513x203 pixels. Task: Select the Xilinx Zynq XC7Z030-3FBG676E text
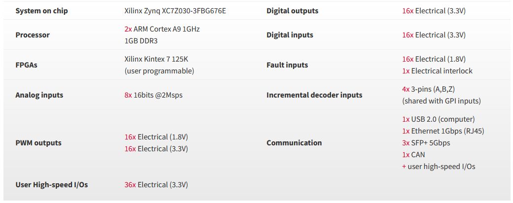[175, 11]
